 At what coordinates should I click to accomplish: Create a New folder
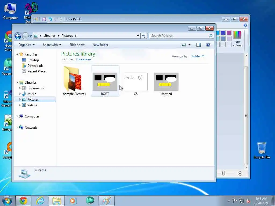coord(100,45)
